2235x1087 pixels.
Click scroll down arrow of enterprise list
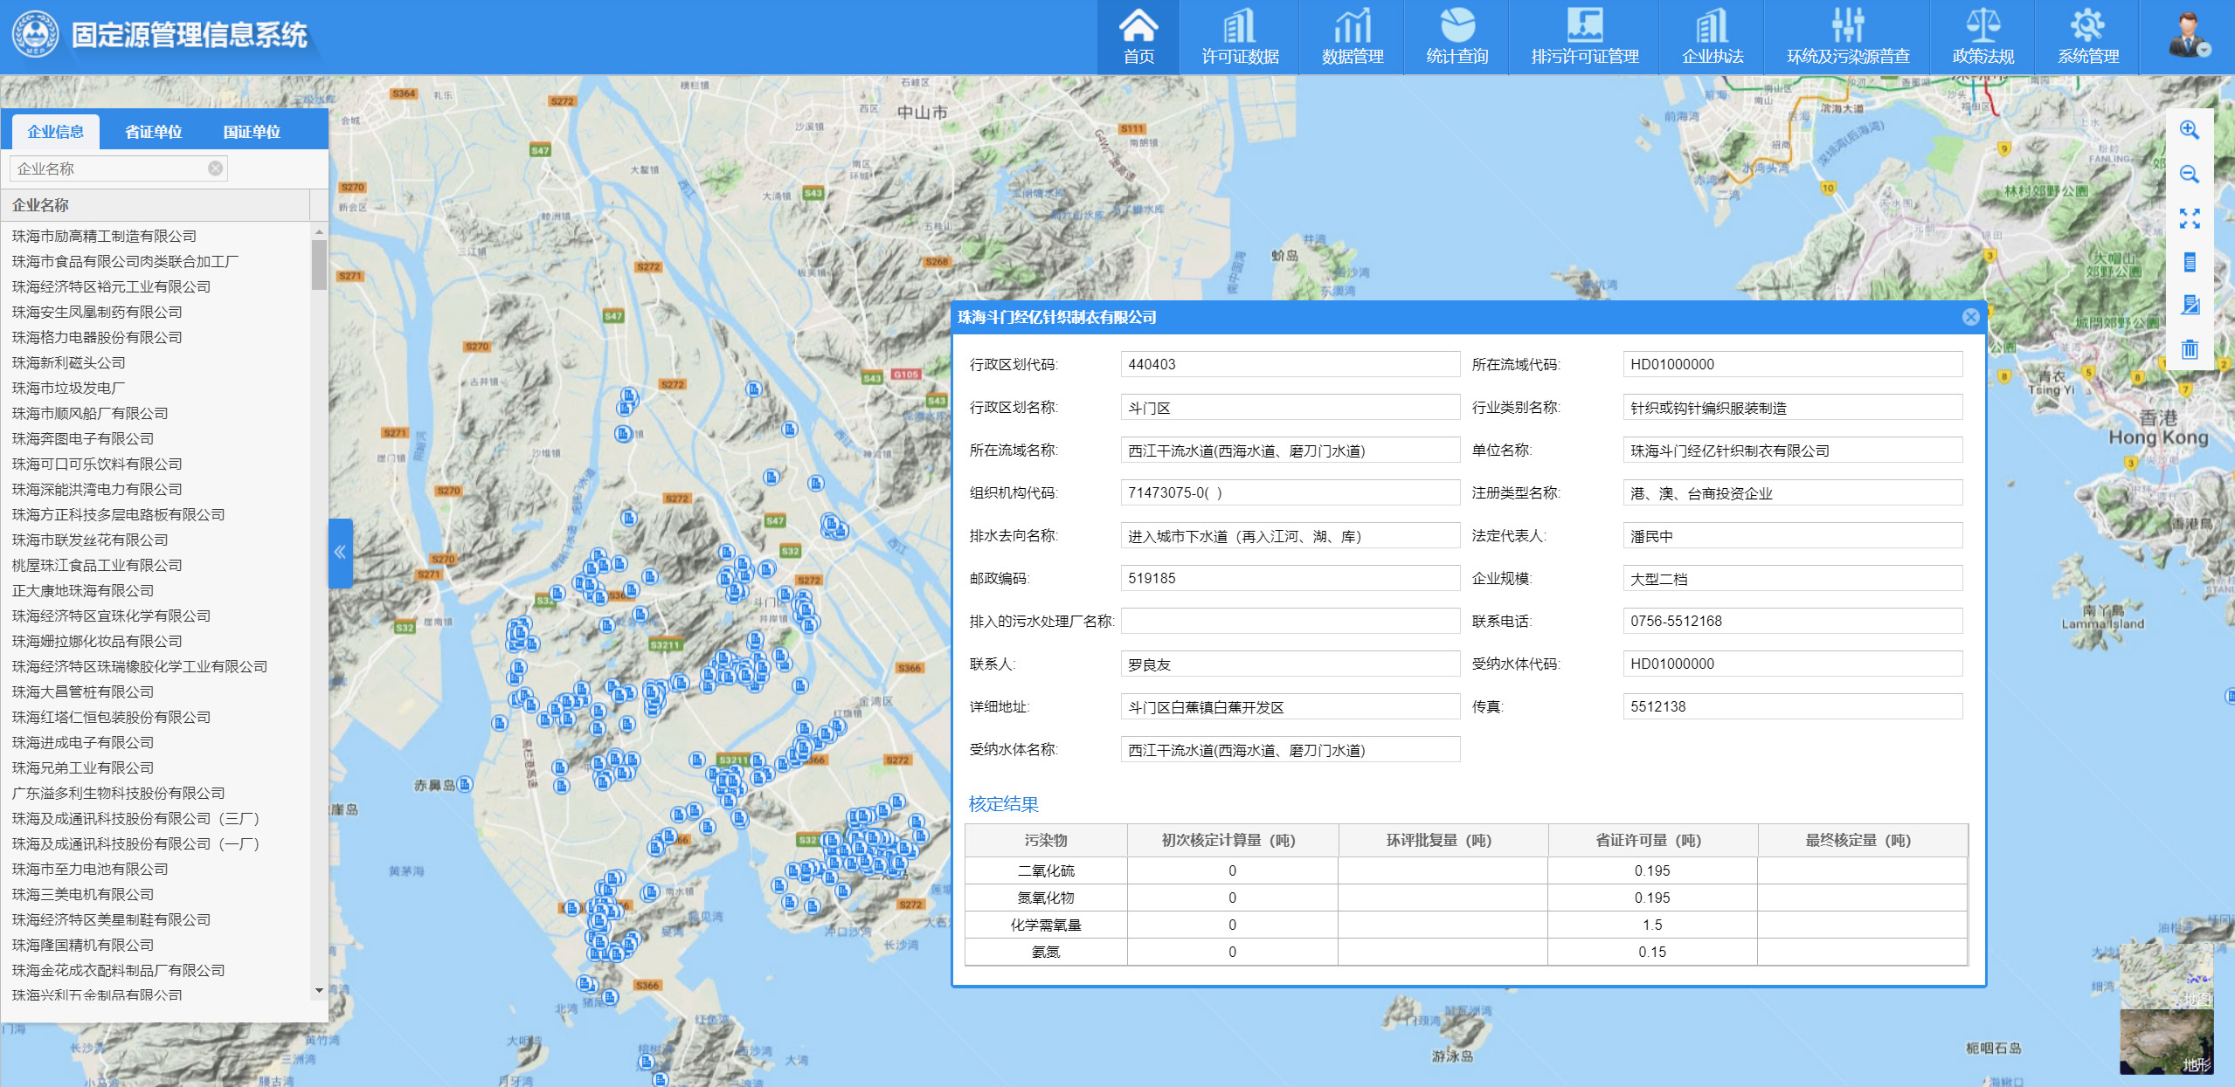[x=319, y=990]
